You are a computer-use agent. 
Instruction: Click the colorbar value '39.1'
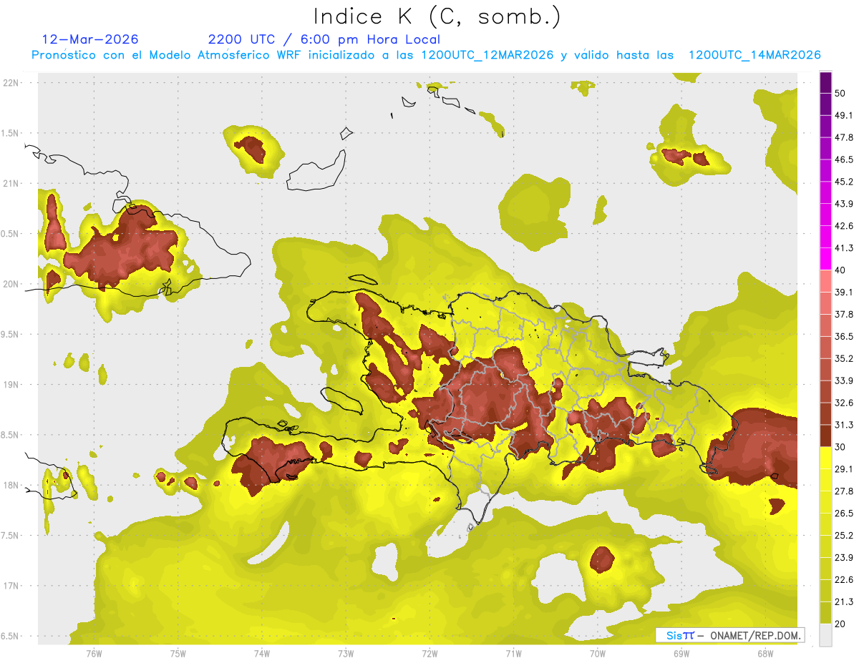pyautogui.click(x=843, y=293)
